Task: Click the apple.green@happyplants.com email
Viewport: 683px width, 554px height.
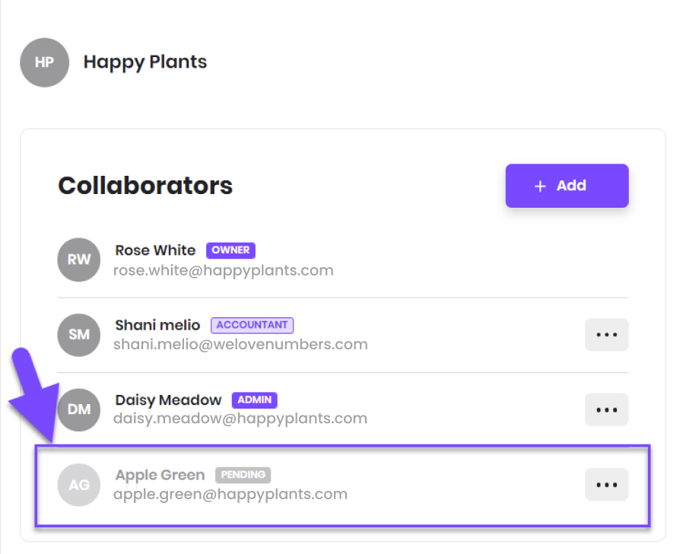Action: (x=230, y=495)
